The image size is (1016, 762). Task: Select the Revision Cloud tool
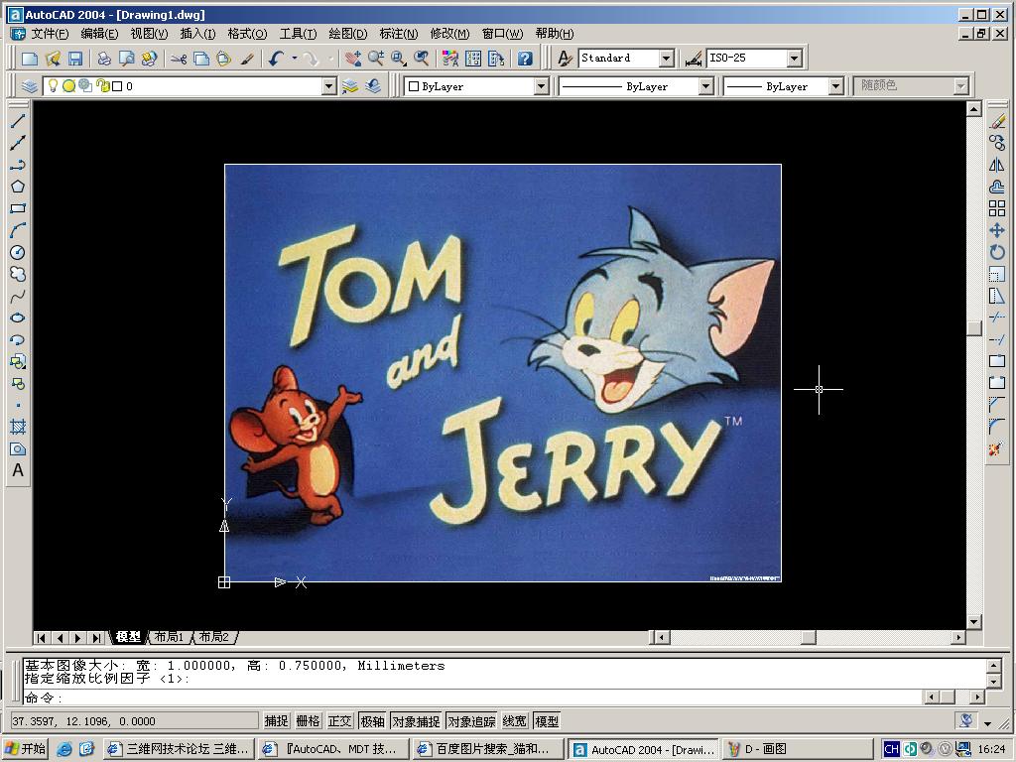pyautogui.click(x=18, y=274)
